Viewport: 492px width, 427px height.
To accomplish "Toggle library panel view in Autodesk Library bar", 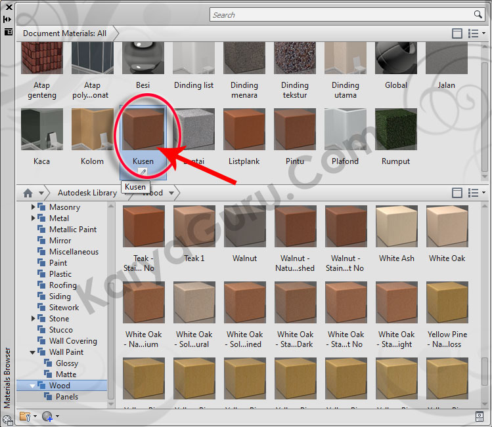I will (x=457, y=193).
